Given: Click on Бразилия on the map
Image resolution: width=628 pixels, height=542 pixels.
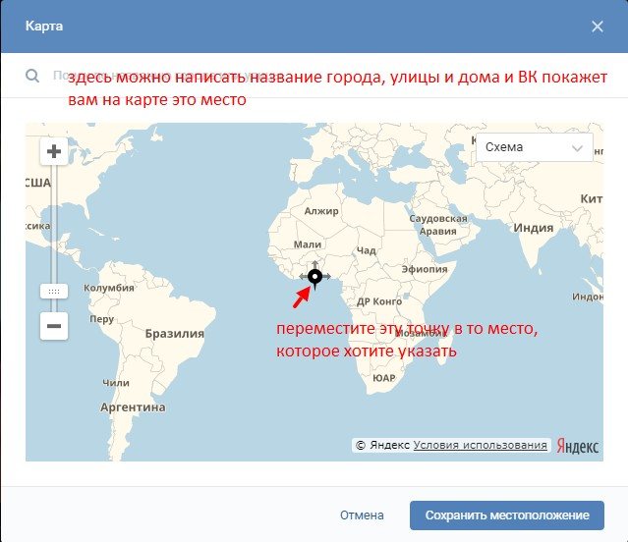Looking at the screenshot, I should coord(174,333).
